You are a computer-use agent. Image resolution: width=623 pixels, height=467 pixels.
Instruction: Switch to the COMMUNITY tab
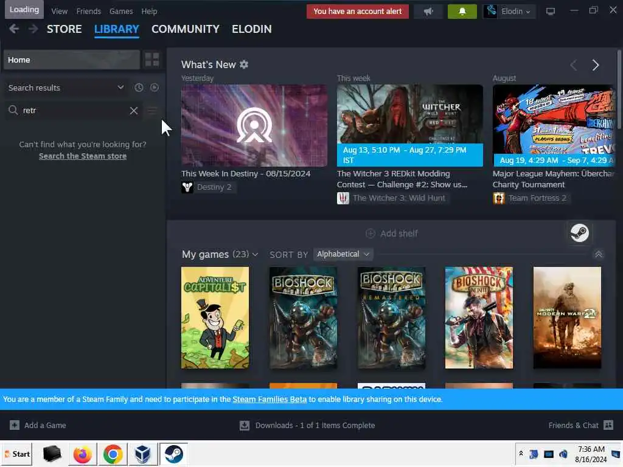(x=185, y=29)
